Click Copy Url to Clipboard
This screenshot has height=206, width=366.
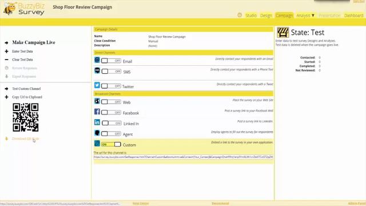point(27,97)
